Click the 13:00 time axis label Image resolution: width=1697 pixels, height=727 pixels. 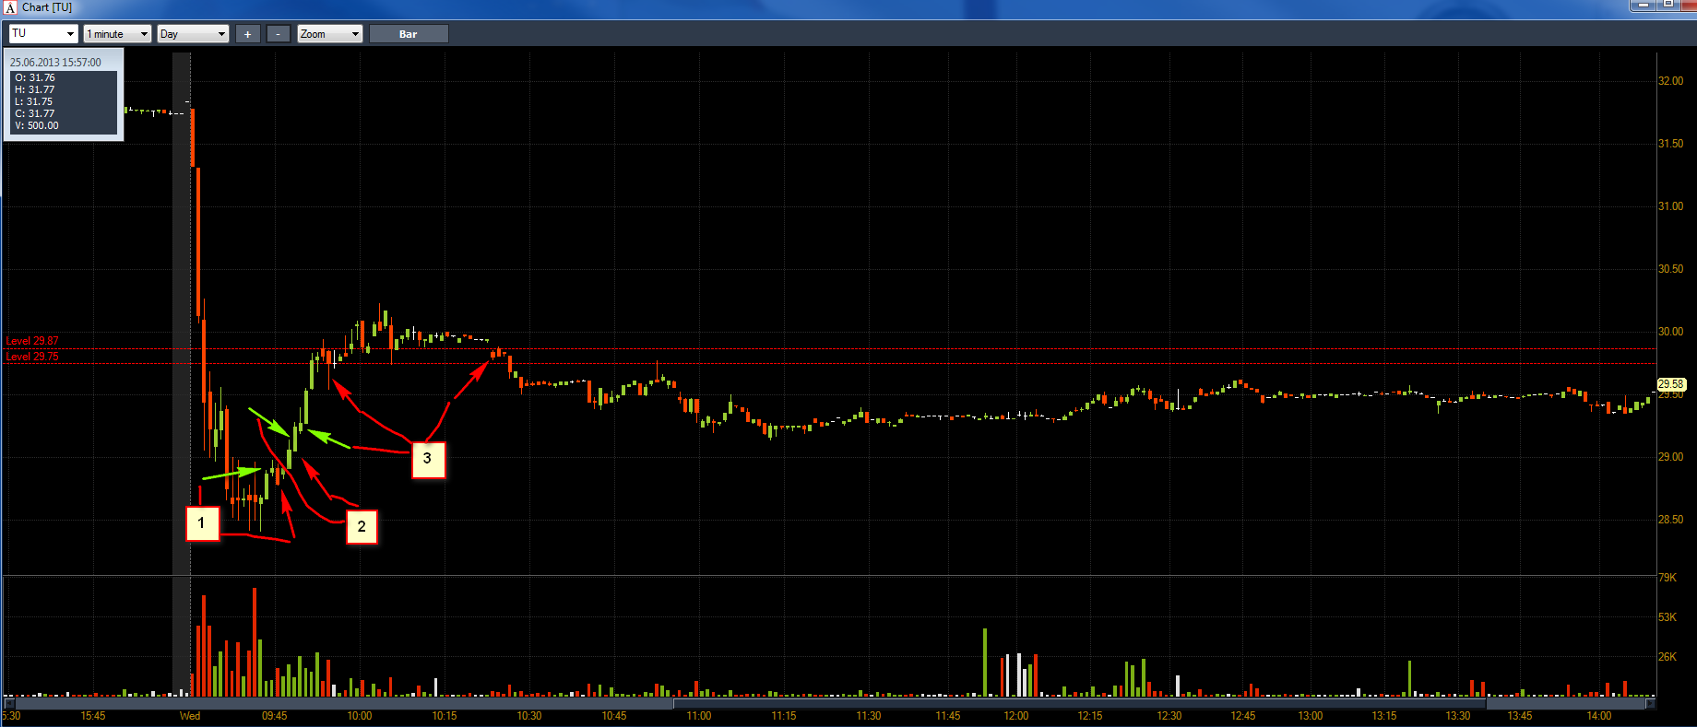click(x=1311, y=716)
